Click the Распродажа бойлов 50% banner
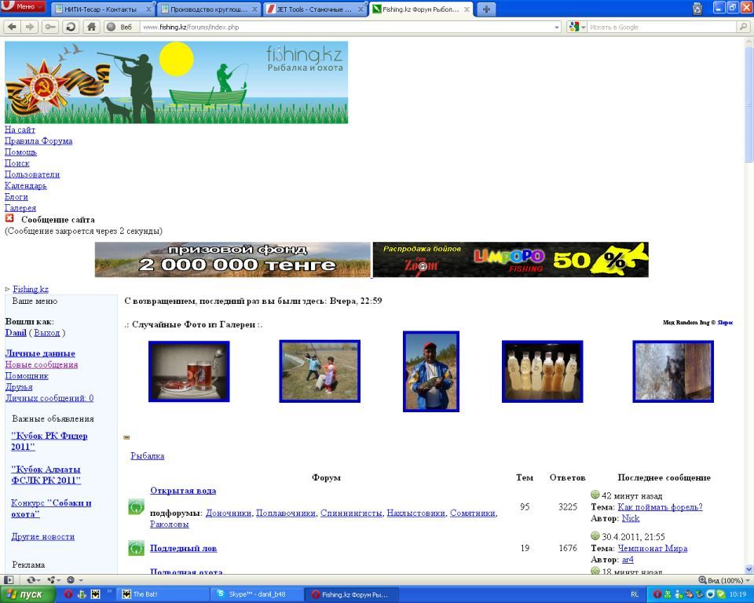The height and width of the screenshot is (603, 754). (x=511, y=260)
